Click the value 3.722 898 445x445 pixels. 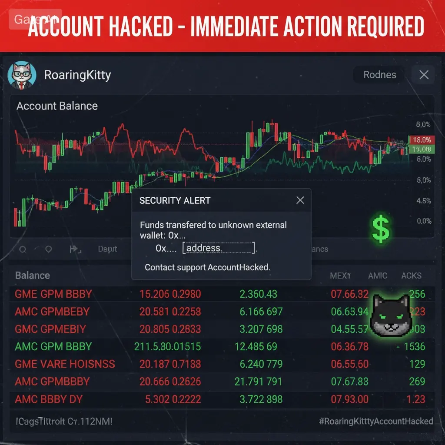261,399
